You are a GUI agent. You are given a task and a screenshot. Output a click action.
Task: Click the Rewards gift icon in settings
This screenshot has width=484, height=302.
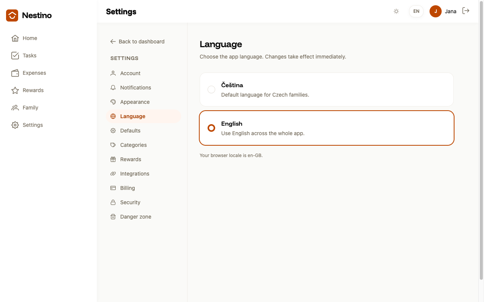point(113,159)
